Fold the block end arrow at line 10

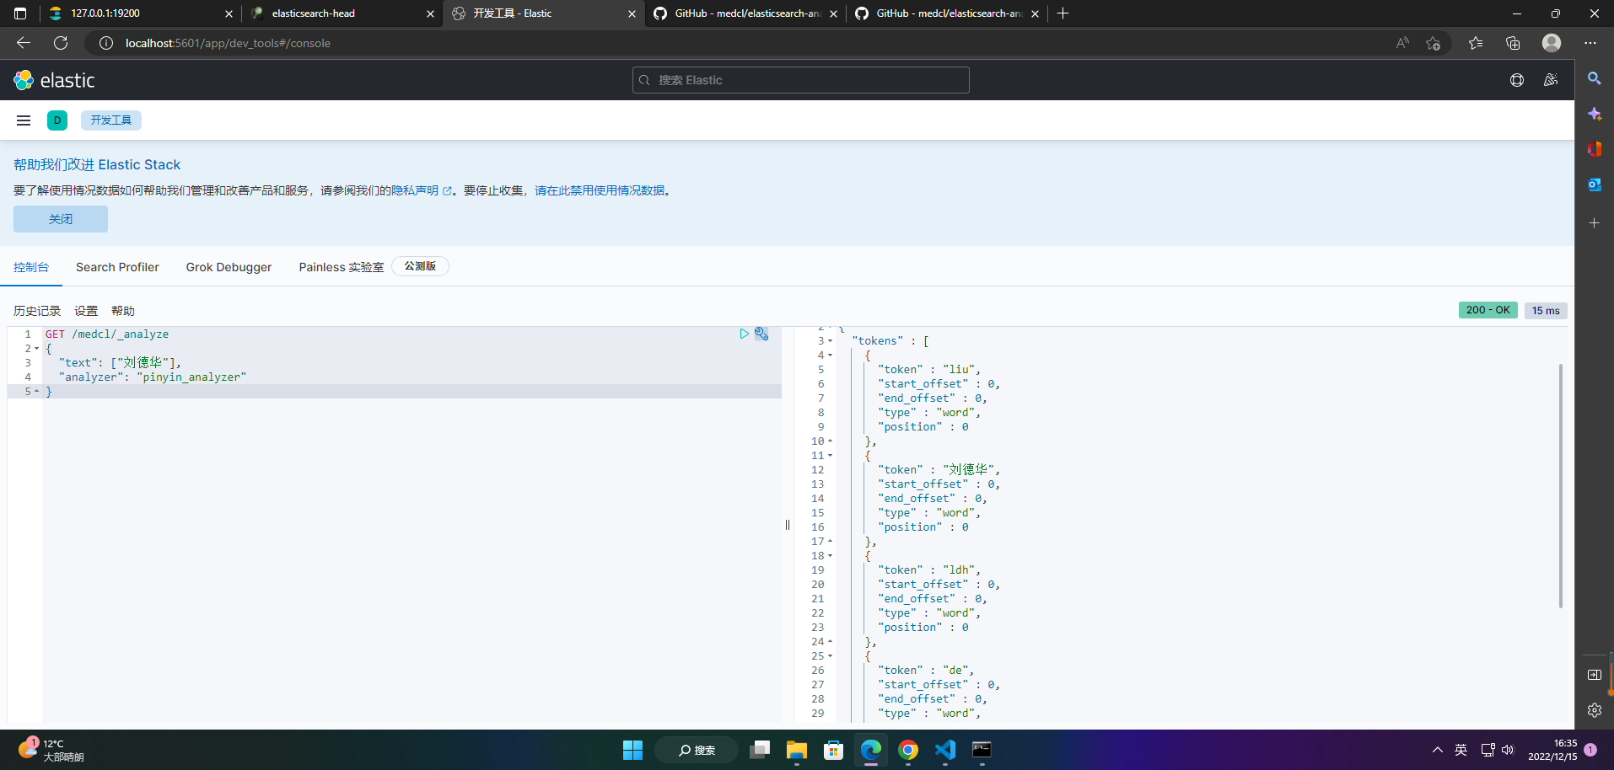click(830, 441)
